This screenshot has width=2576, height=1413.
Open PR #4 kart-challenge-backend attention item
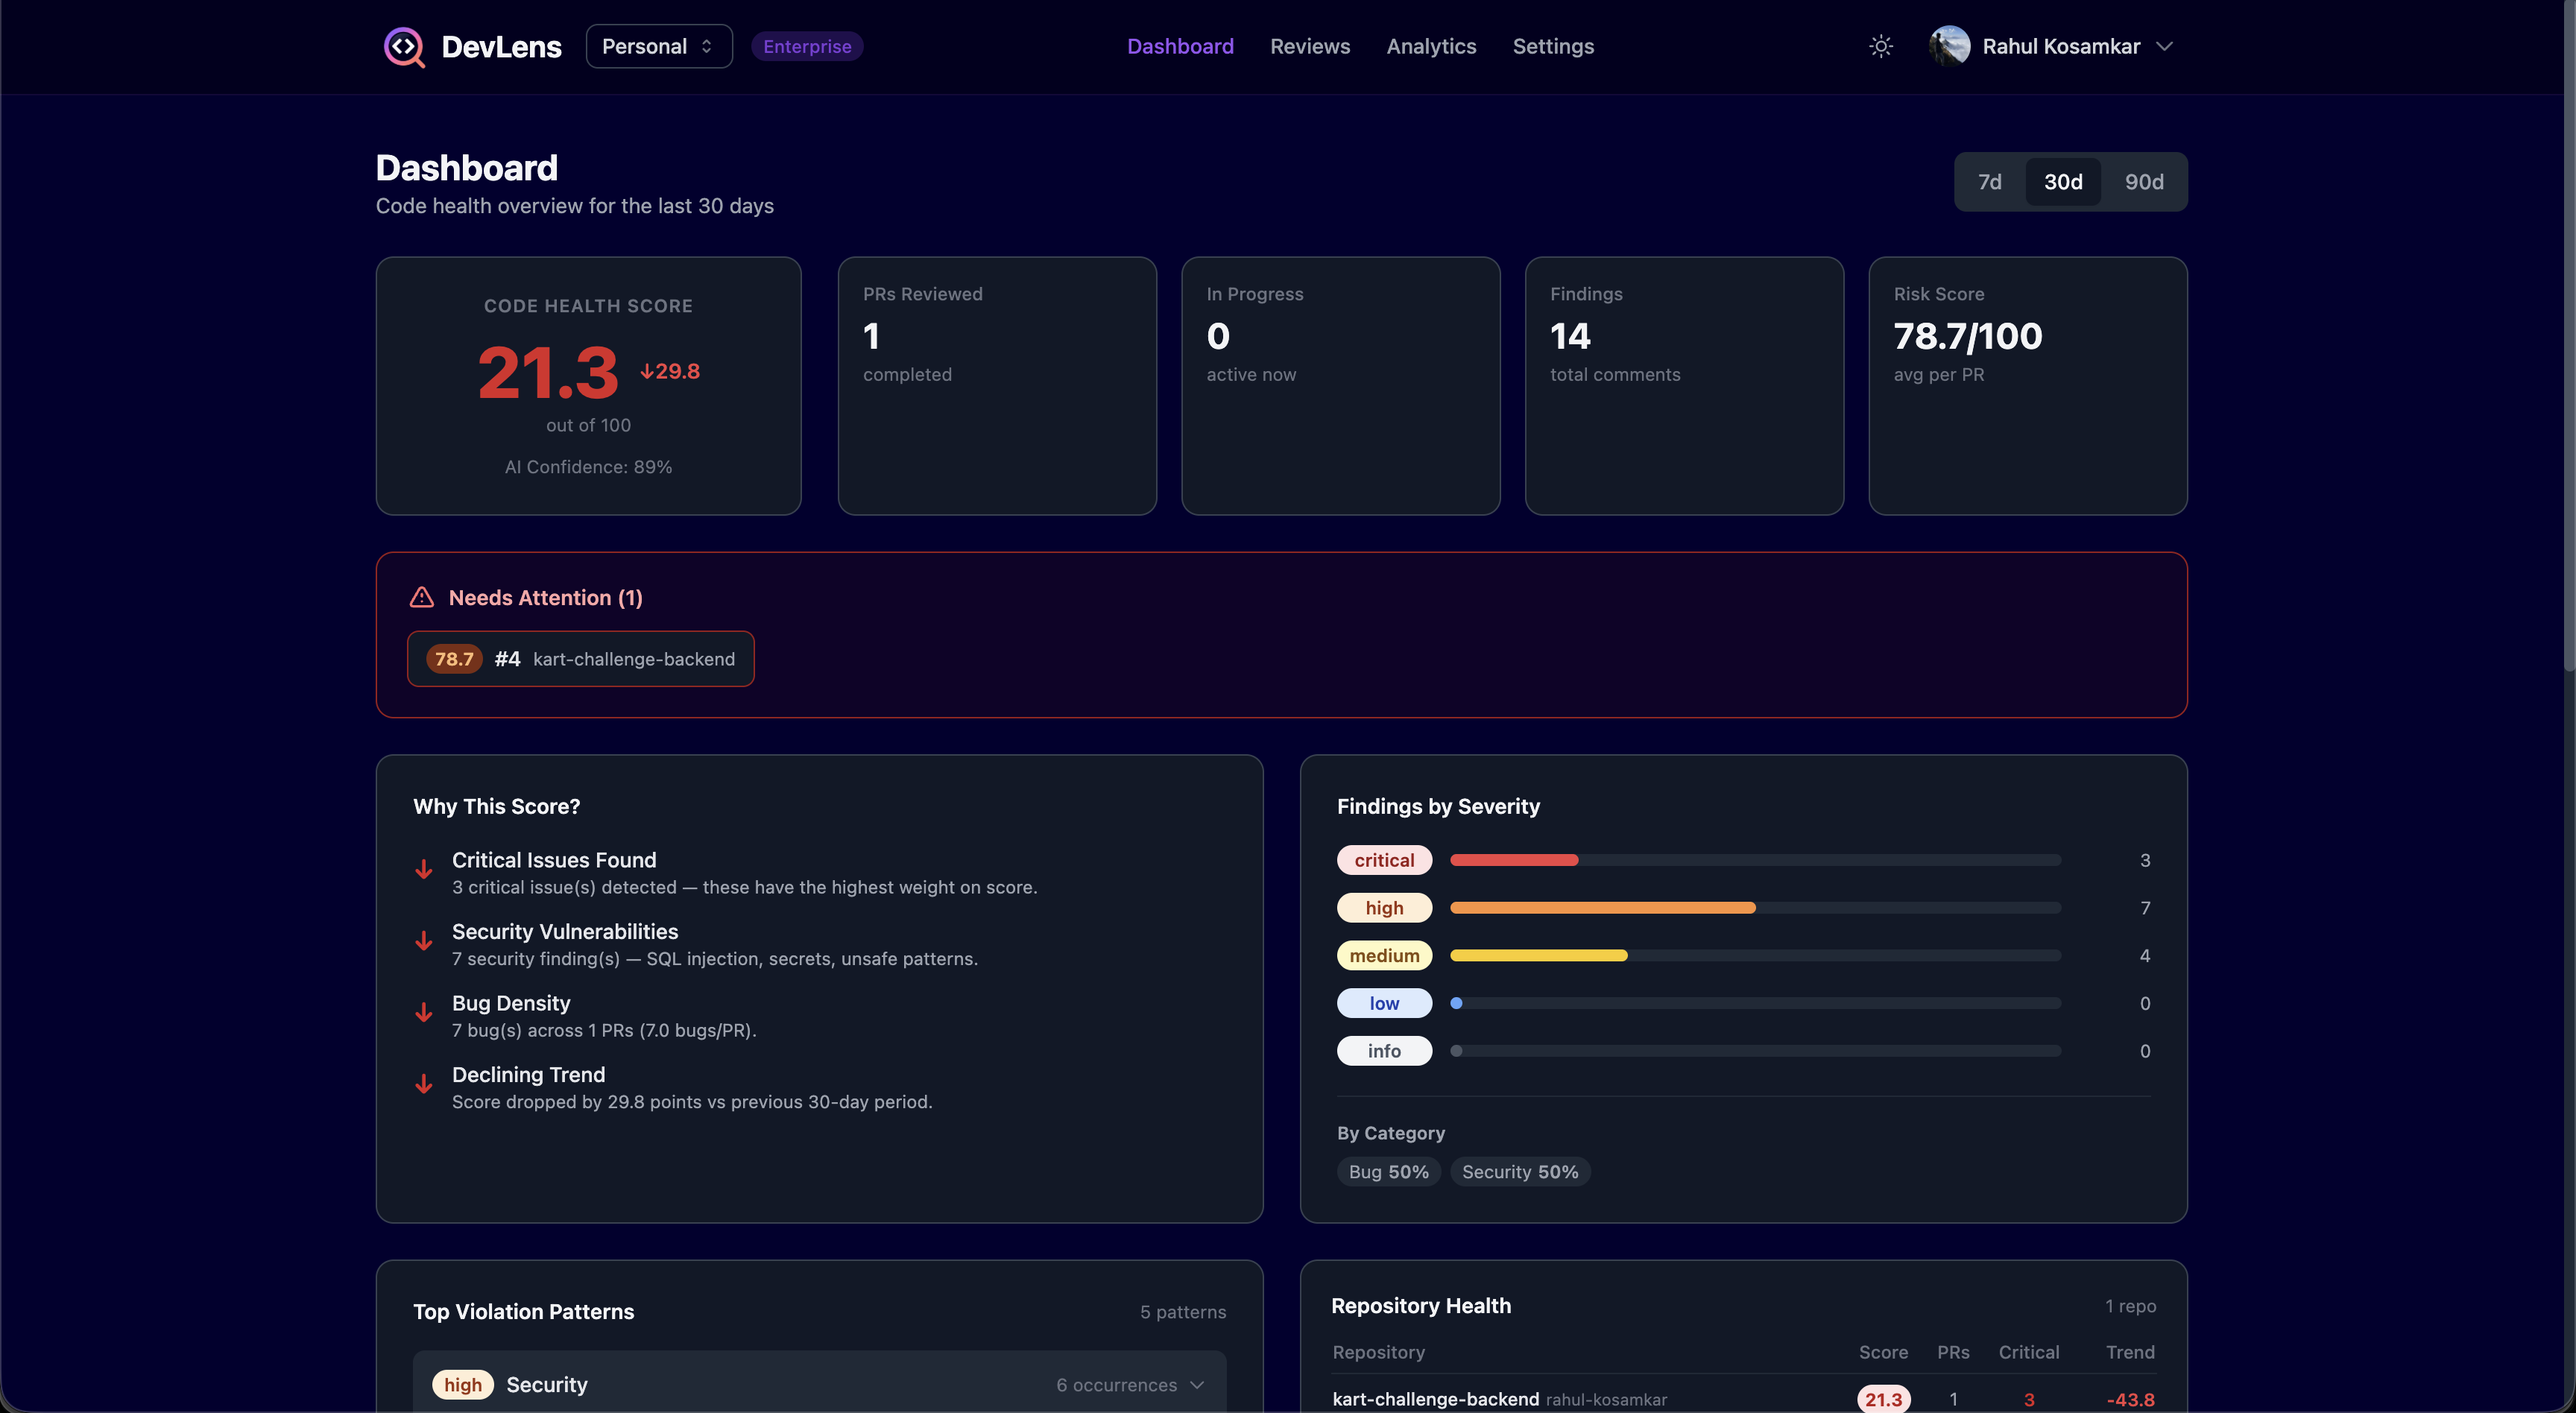tap(580, 659)
